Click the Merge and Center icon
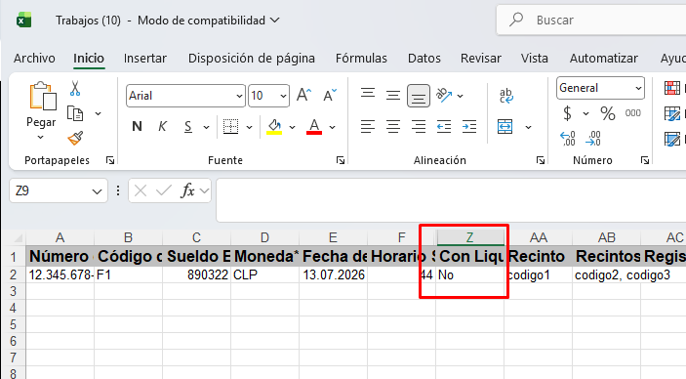This screenshot has height=379, width=686. click(x=504, y=127)
